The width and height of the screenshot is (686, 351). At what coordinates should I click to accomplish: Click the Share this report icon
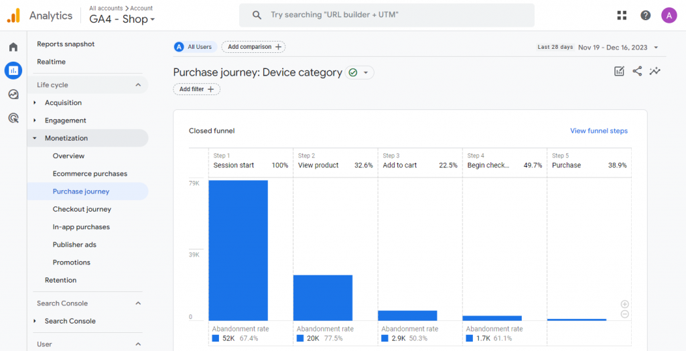coord(637,71)
